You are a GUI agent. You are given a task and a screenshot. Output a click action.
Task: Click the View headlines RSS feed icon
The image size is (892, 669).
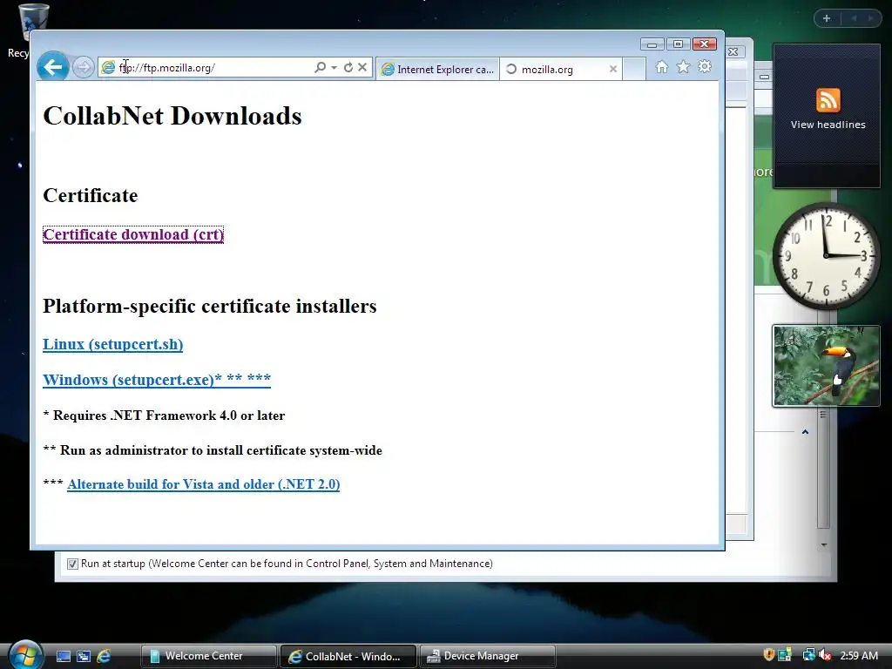coord(828,100)
